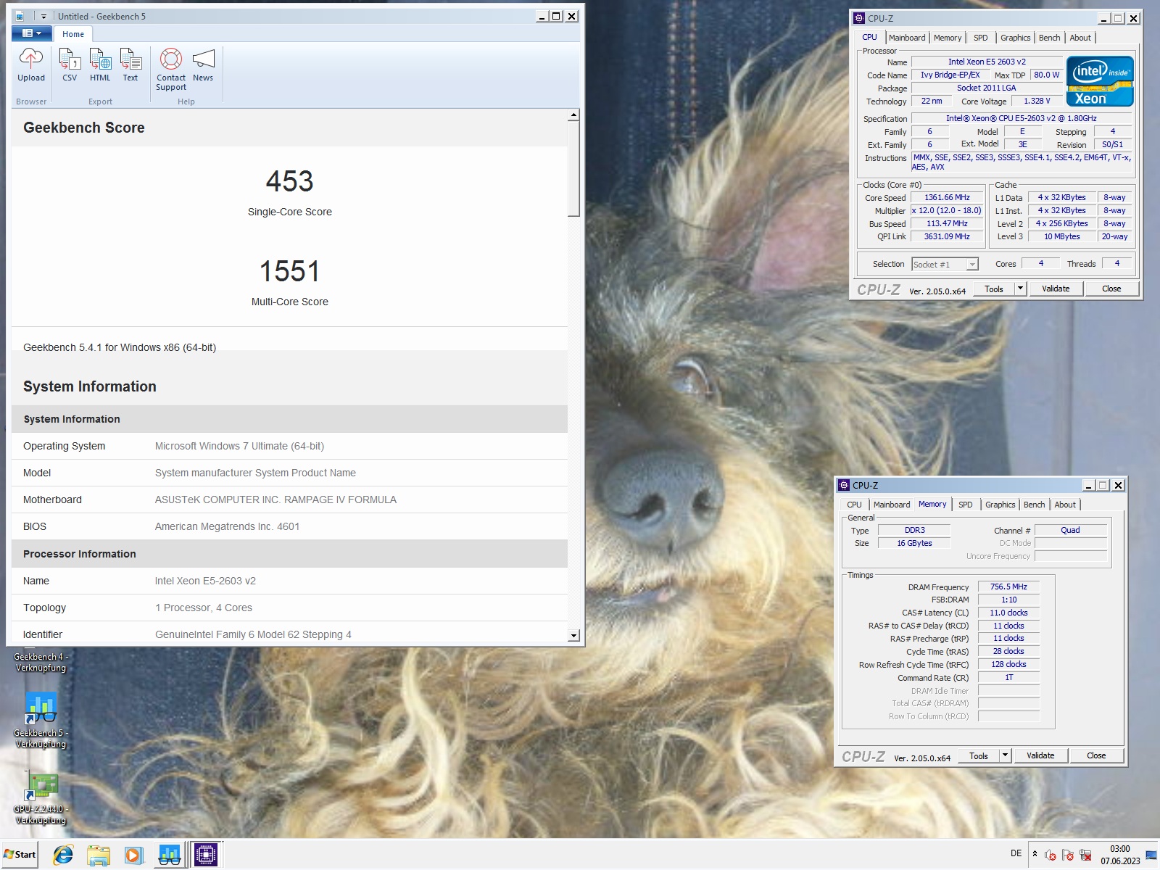Click CPU-Z title icon in top window

pos(859,18)
